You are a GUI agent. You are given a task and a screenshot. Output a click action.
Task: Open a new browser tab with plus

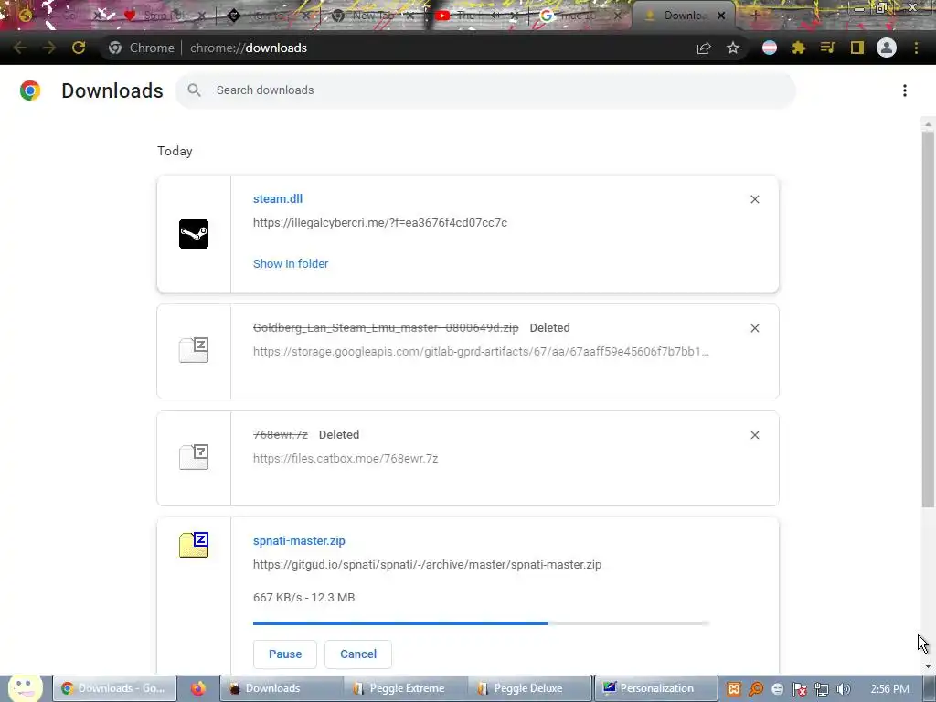(754, 16)
